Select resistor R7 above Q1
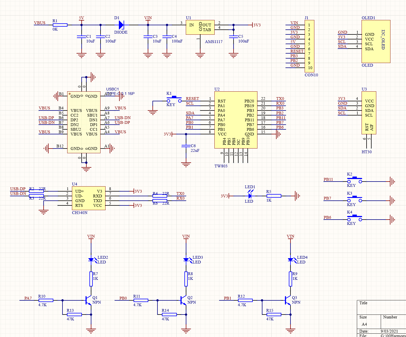Viewport: 406px width, 337px height. [x=91, y=279]
